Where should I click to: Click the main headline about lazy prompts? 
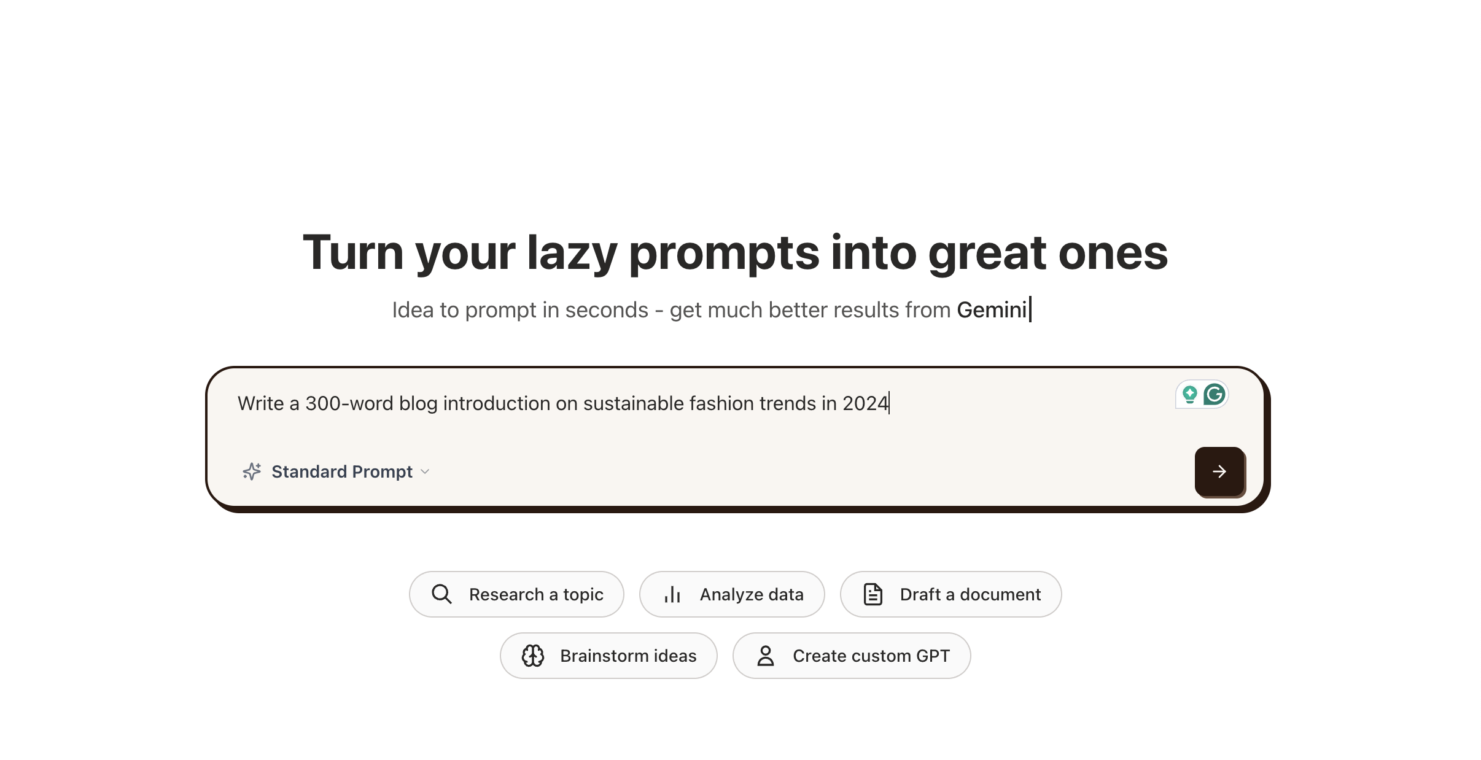point(736,252)
